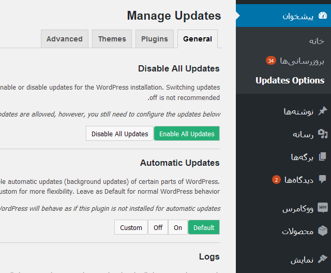Click the pages icon beside برگه‌ها

pyautogui.click(x=323, y=156)
